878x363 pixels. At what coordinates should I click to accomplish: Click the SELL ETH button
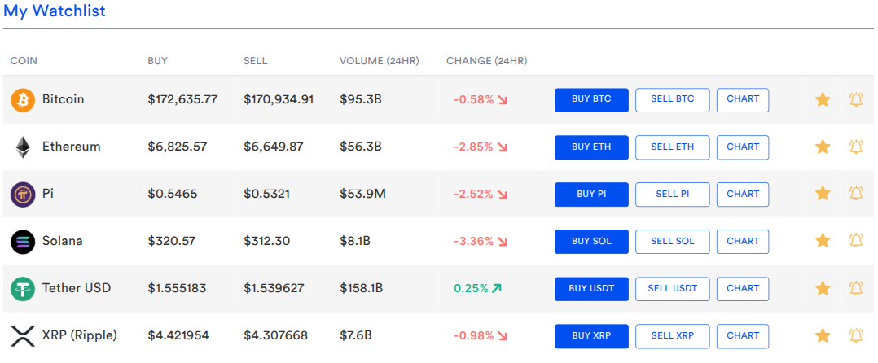pyautogui.click(x=673, y=147)
